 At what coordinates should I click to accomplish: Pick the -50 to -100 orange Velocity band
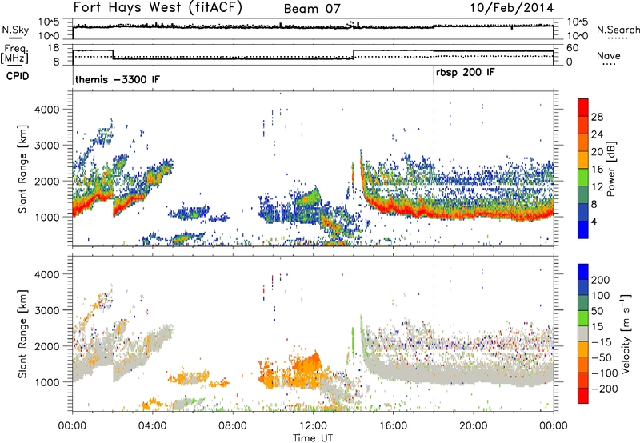pyautogui.click(x=583, y=365)
